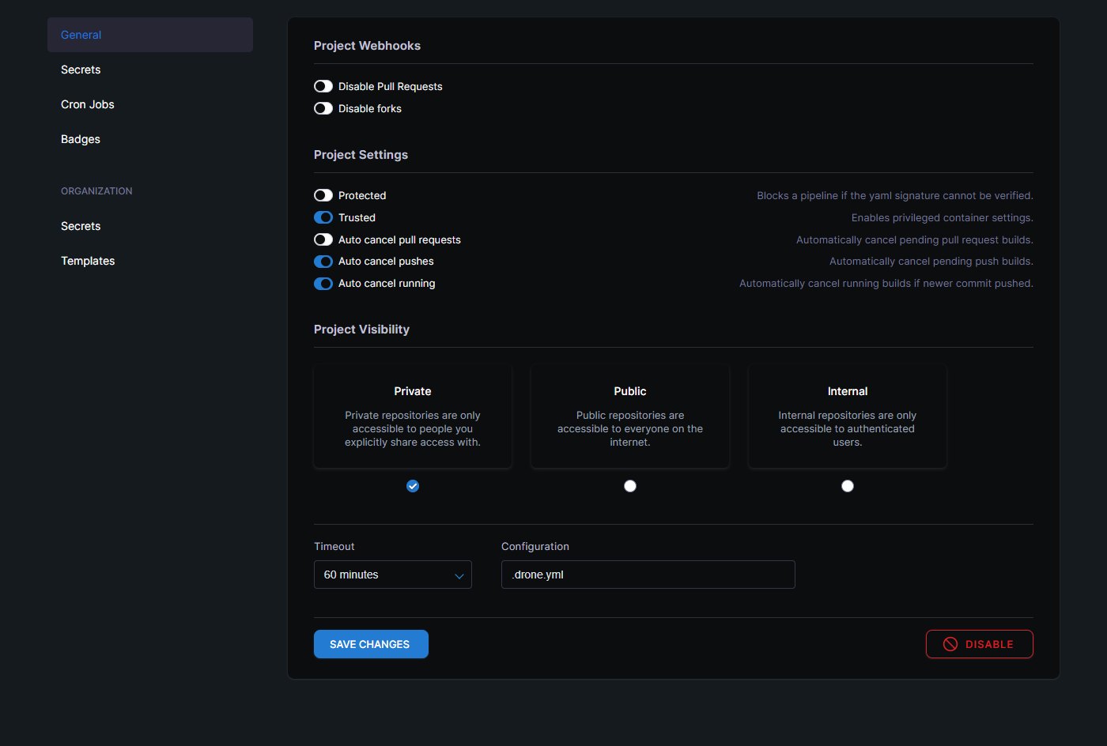Turn off Auto cancel pushes
Image resolution: width=1107 pixels, height=746 pixels.
(323, 262)
